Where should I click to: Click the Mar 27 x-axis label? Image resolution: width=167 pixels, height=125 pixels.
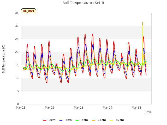[108, 108]
